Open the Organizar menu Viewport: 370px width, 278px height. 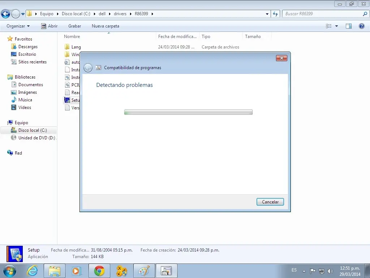pos(18,26)
